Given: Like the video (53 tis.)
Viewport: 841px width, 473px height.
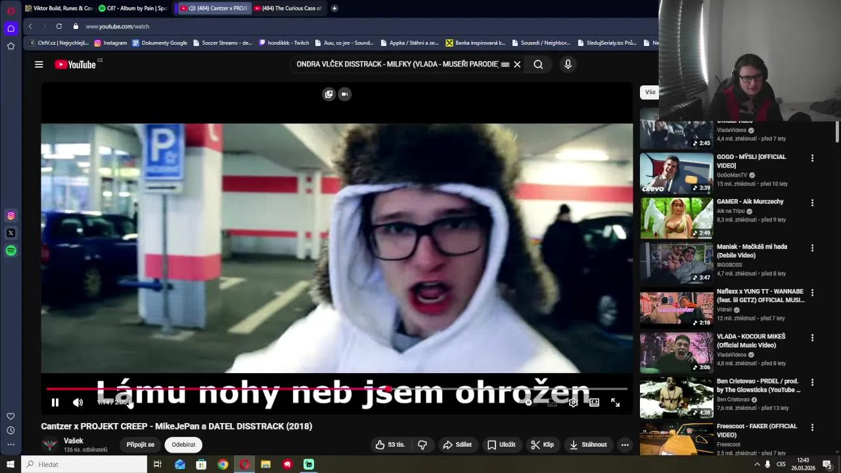Looking at the screenshot, I should pos(390,445).
